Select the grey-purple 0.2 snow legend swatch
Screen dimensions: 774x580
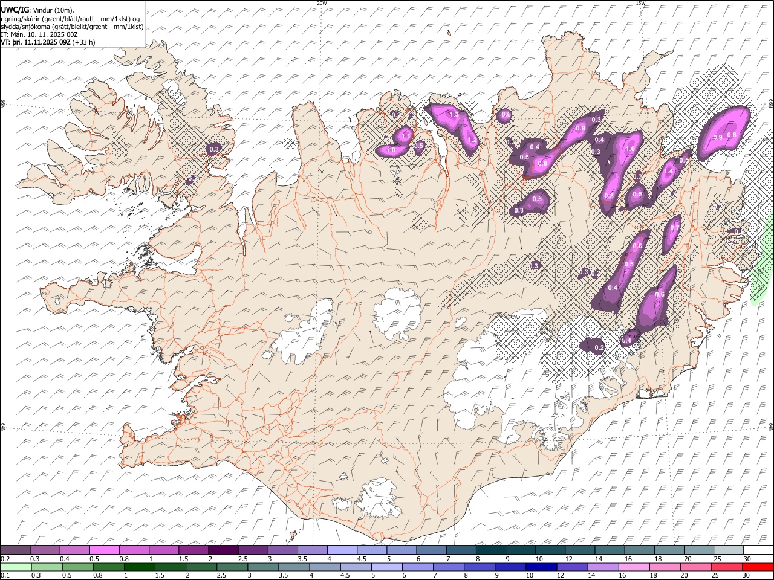pyautogui.click(x=16, y=550)
